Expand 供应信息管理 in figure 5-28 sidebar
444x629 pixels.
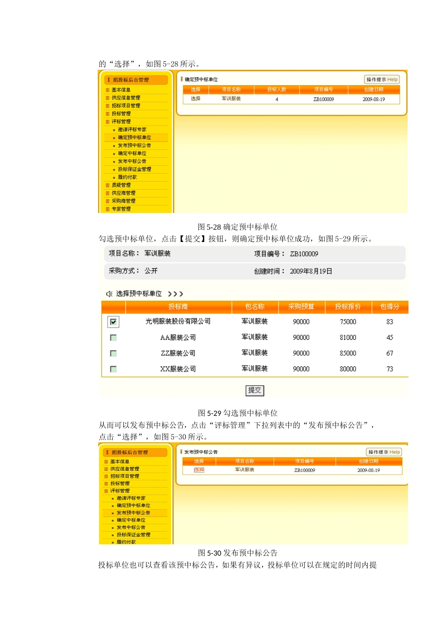tap(125, 98)
